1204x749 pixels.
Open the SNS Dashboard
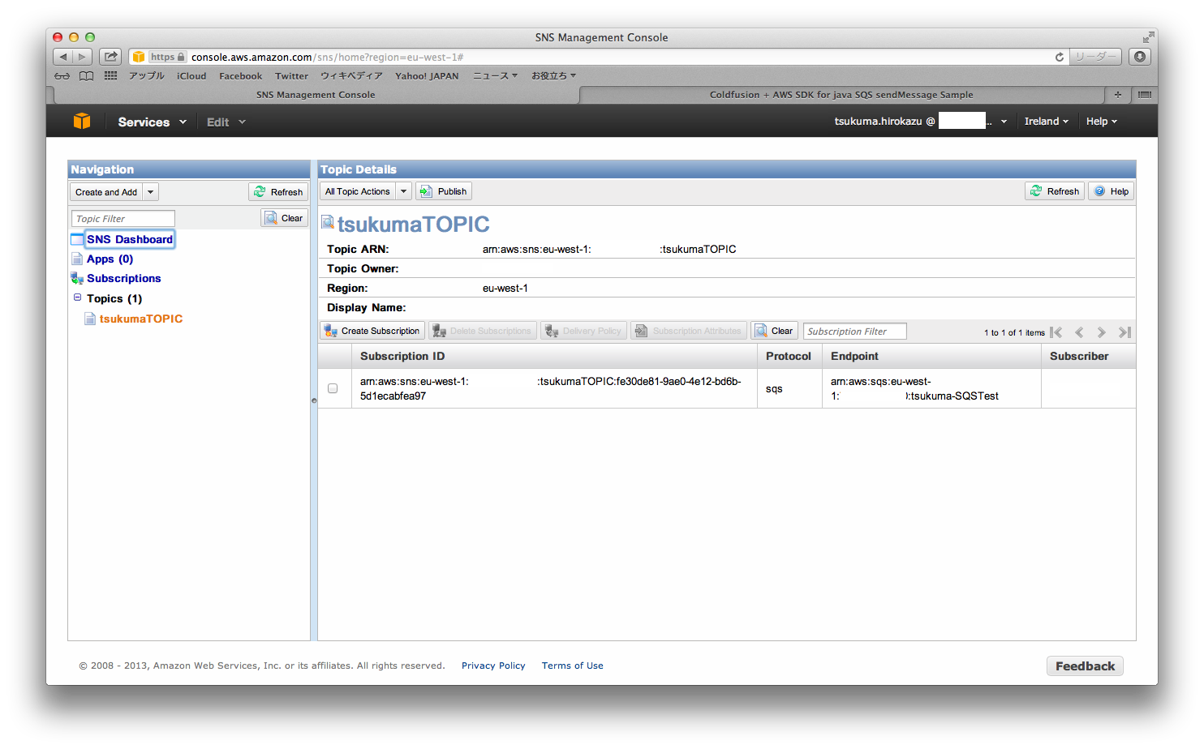129,238
